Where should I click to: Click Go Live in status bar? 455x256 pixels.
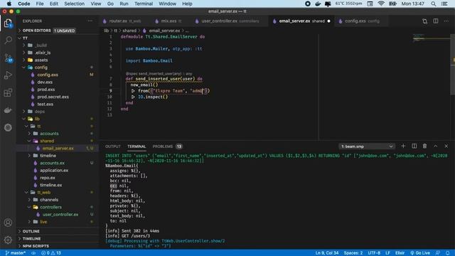pyautogui.click(x=420, y=253)
